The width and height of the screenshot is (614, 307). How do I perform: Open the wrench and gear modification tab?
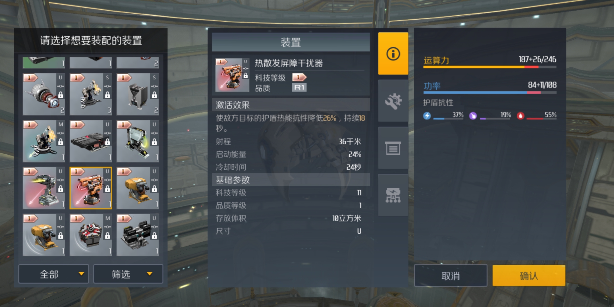393,101
